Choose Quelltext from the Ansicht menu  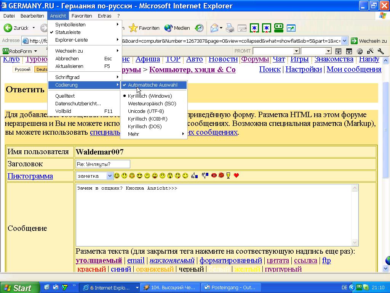pos(85,96)
